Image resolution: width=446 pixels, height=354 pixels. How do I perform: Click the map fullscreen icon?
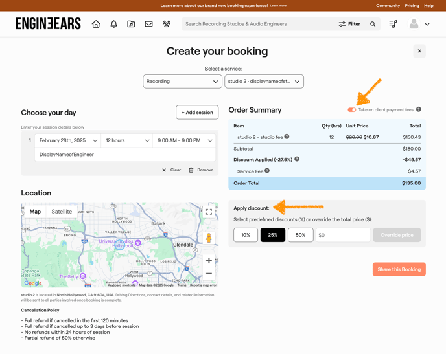(x=209, y=212)
